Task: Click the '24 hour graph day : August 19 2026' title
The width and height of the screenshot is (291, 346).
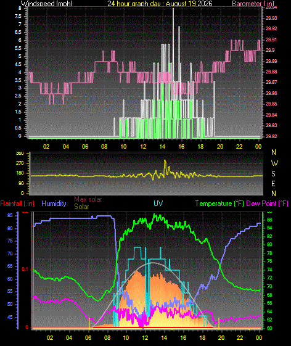Action: point(160,3)
